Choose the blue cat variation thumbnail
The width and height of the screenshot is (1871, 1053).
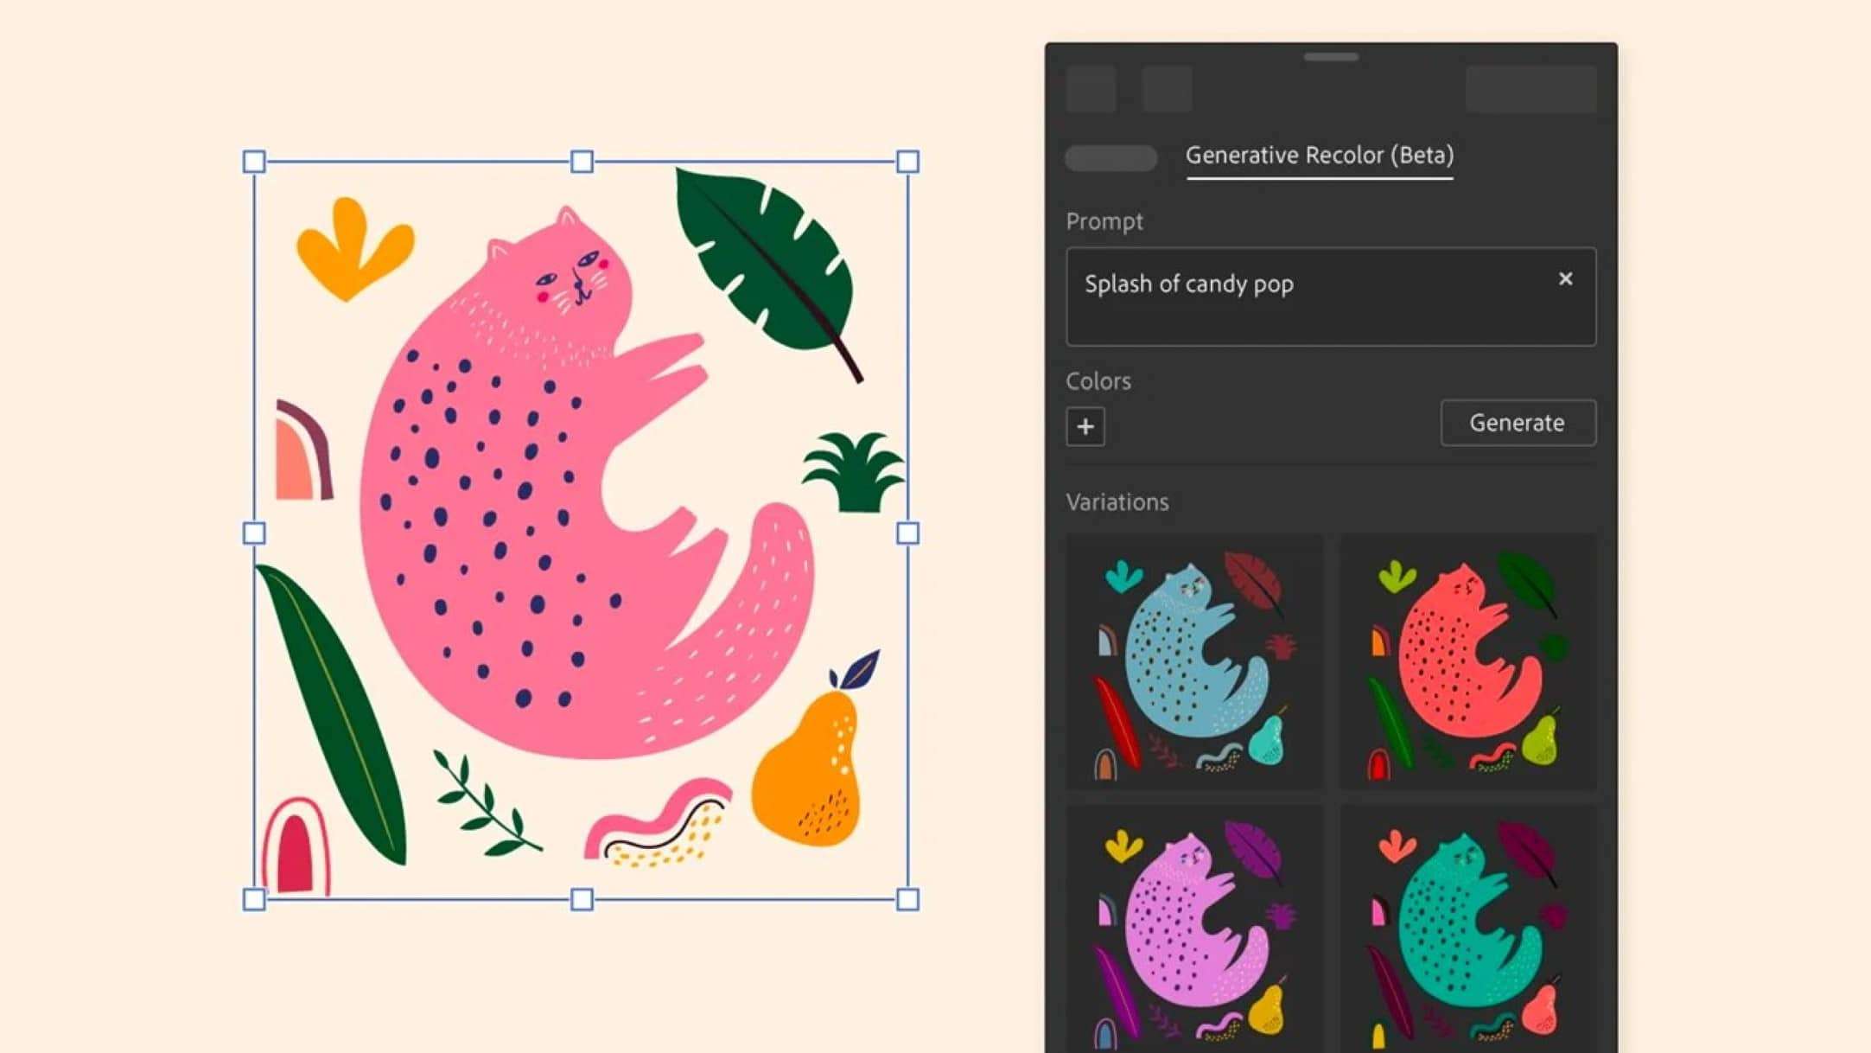1194,662
